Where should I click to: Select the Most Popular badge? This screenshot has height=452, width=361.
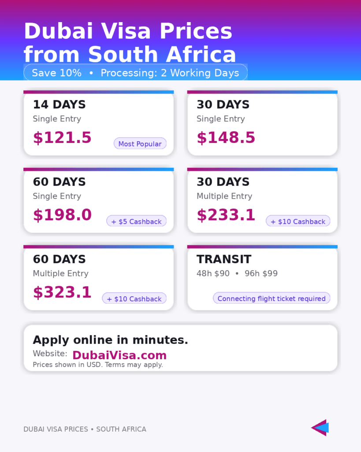[x=140, y=144]
